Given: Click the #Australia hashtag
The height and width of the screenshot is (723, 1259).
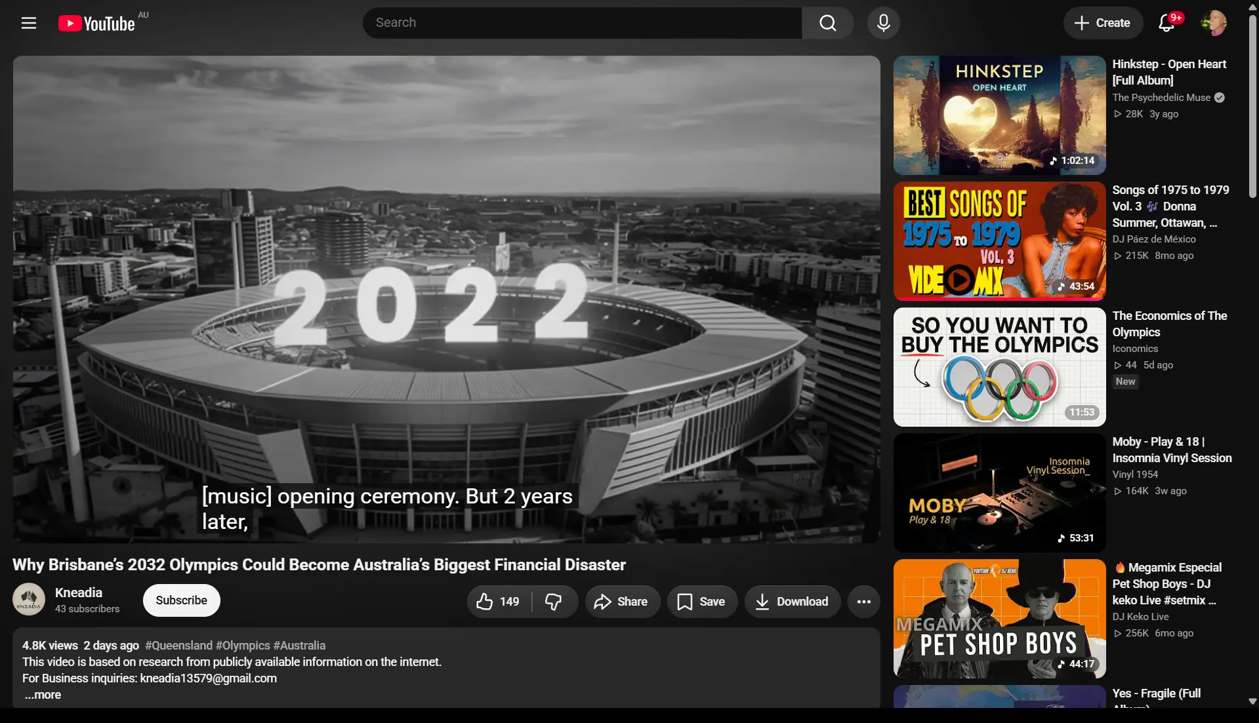Looking at the screenshot, I should (x=299, y=646).
